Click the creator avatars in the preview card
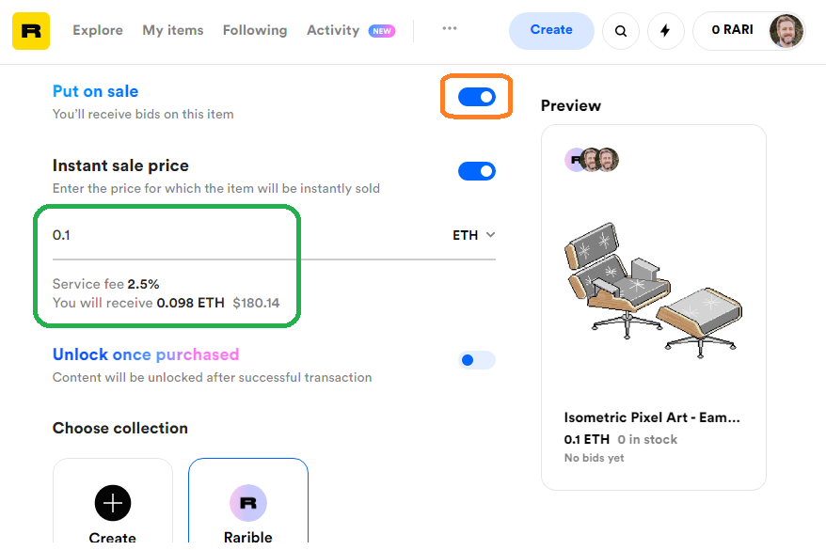The image size is (826, 550). click(592, 160)
